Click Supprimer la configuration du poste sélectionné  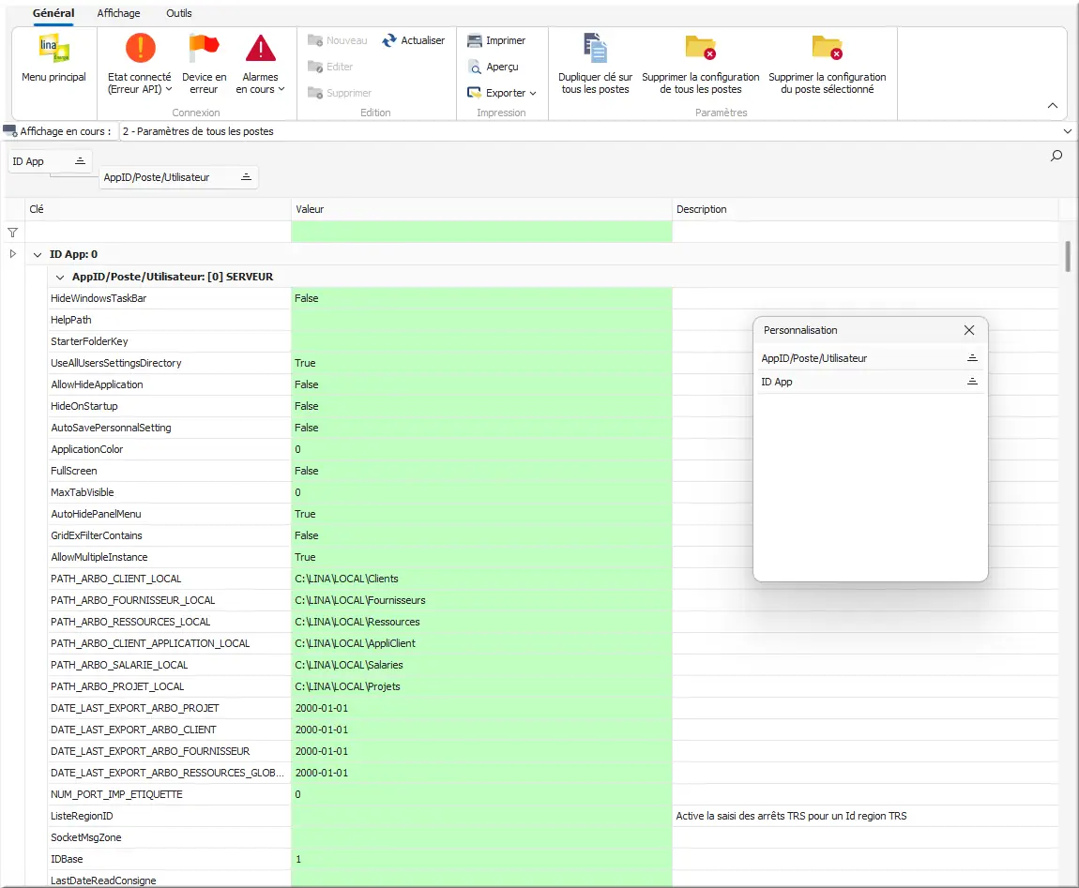[x=828, y=64]
